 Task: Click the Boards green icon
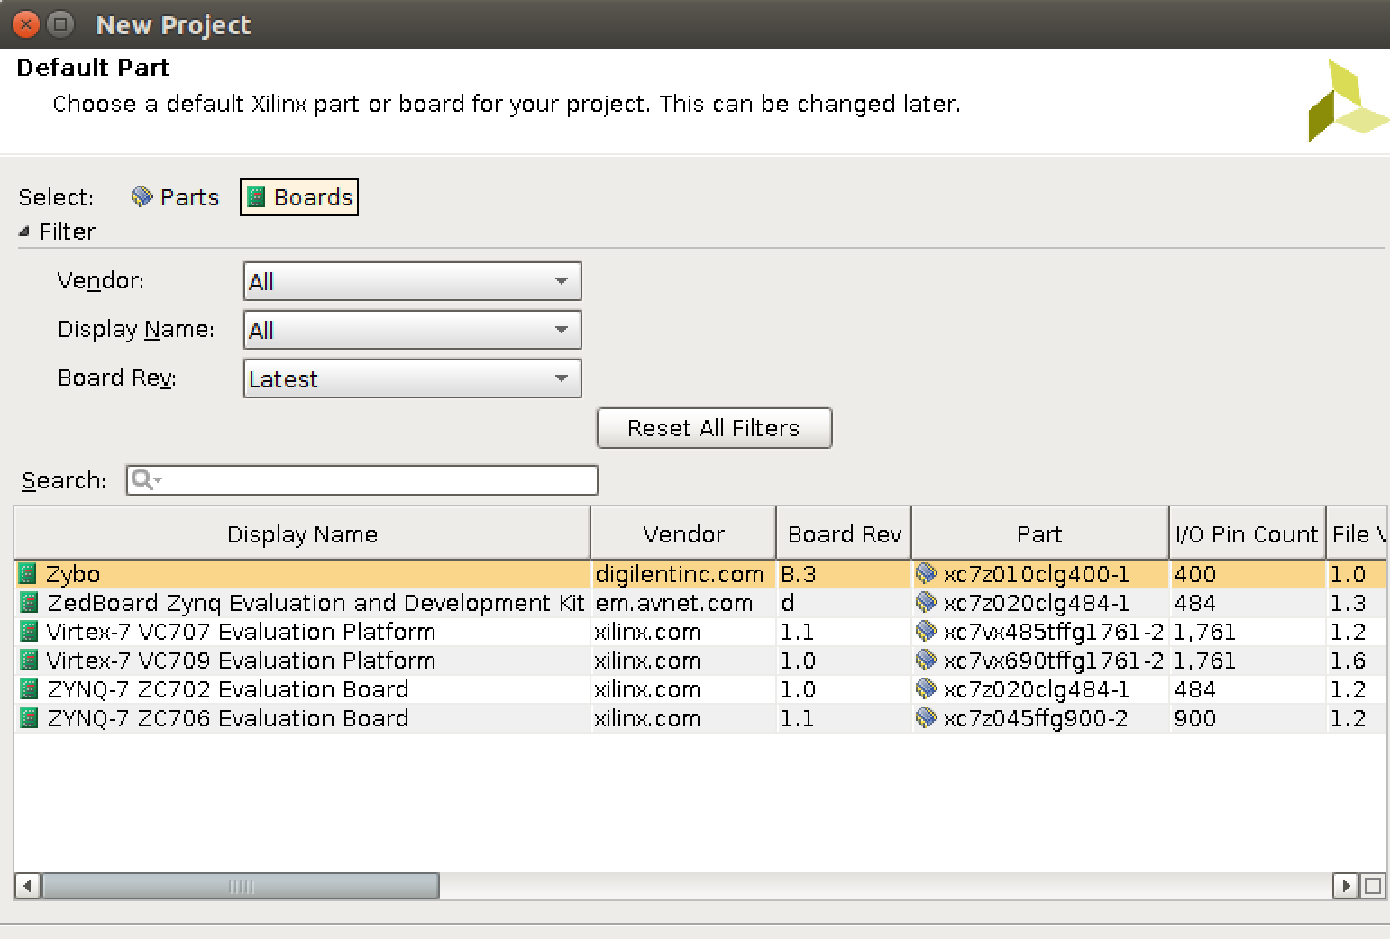click(x=256, y=197)
